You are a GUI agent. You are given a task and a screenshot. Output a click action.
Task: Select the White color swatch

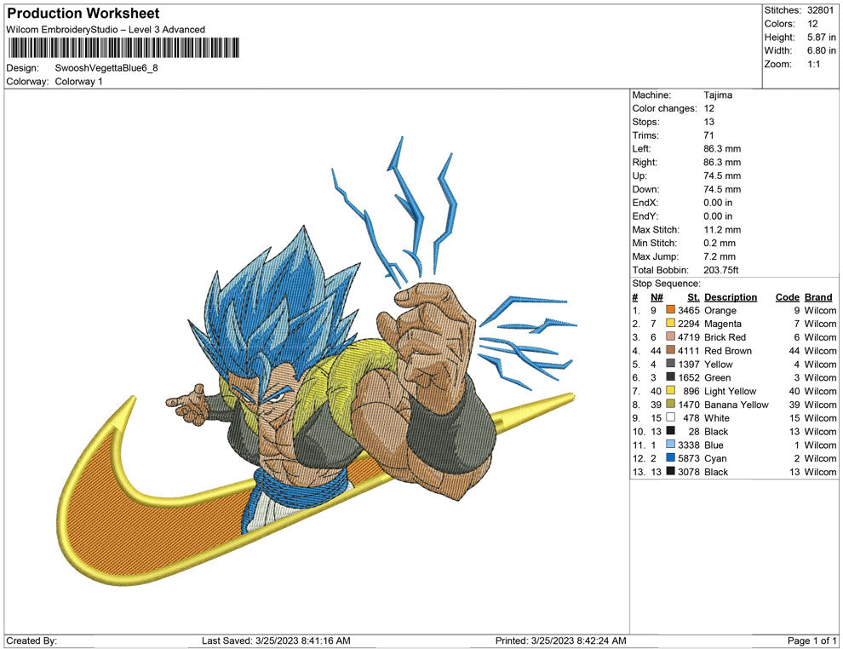pyautogui.click(x=671, y=418)
